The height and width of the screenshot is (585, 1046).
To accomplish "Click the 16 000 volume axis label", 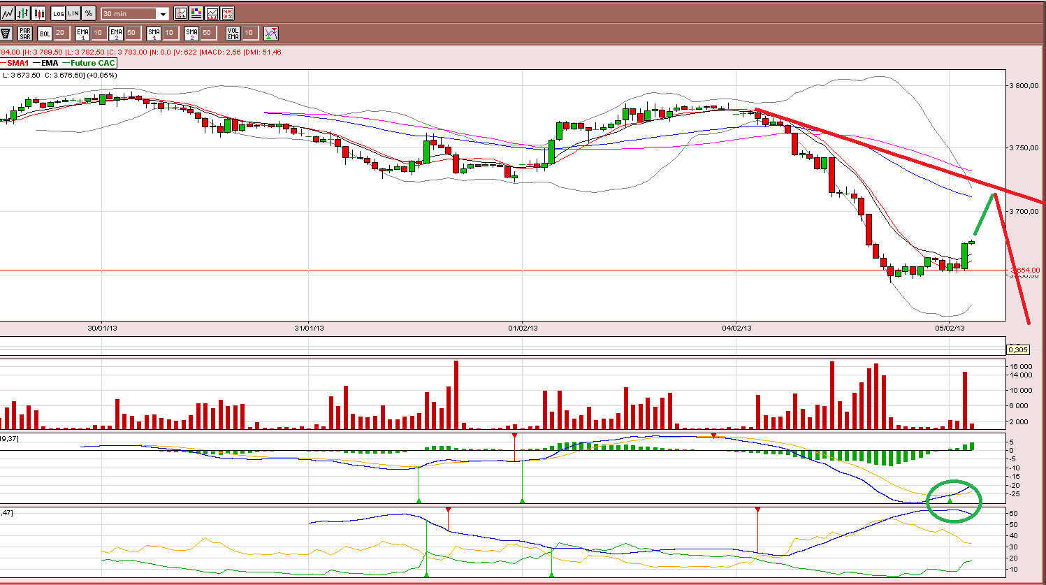I will pos(1022,366).
